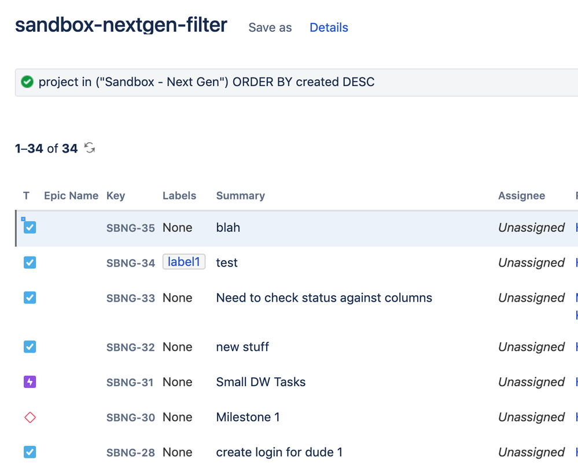This screenshot has width=578, height=467.
Task: Click Unassigned in the SBNG-32 row
Action: (x=532, y=347)
